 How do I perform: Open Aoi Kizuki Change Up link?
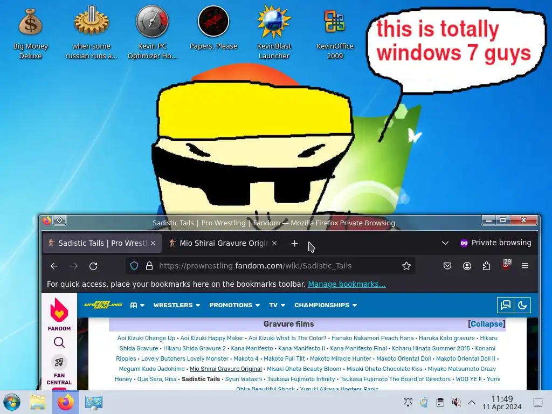(x=146, y=338)
